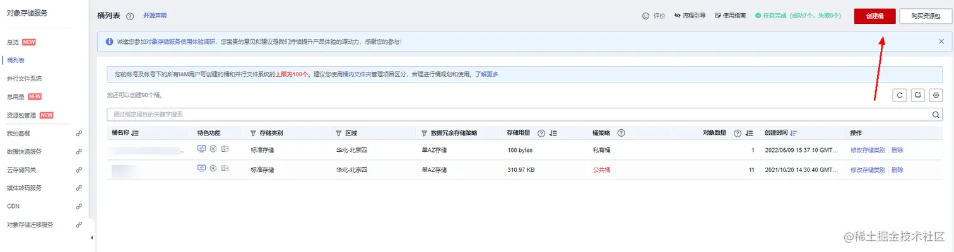The height and width of the screenshot is (252, 954).
Task: Select 桶列表 in sidebar
Action: pos(15,60)
